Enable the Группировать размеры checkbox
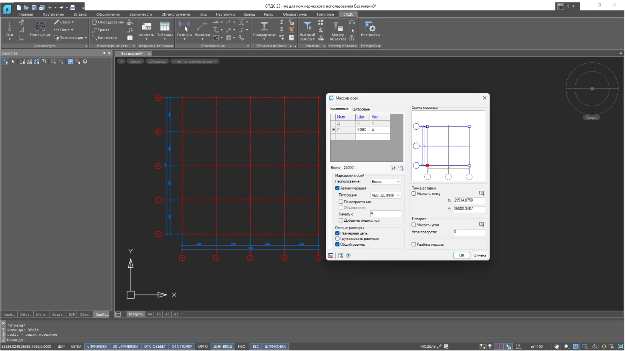625x351 pixels. point(337,239)
